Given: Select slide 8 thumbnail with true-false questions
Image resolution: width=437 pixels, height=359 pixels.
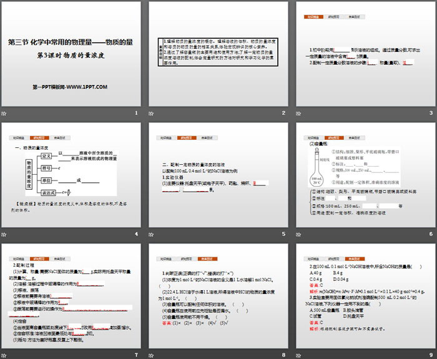Looking at the screenshot, I should click(x=219, y=296).
